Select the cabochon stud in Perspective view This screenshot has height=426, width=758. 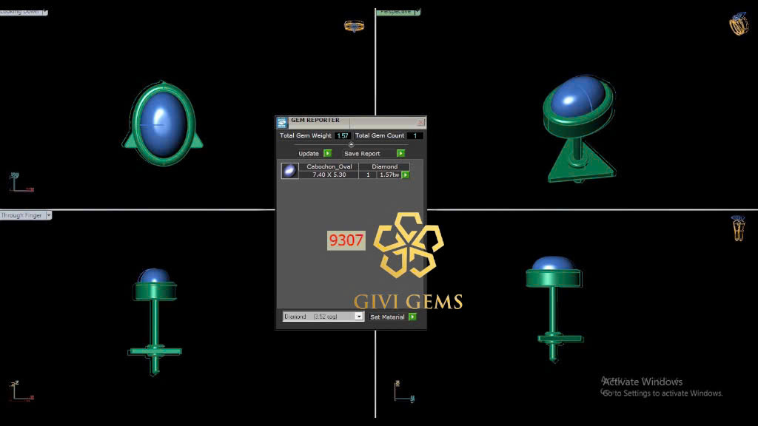[579, 128]
